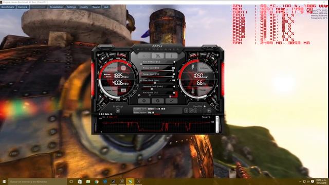Switch to the highlighted active taskbar app

[130, 181]
